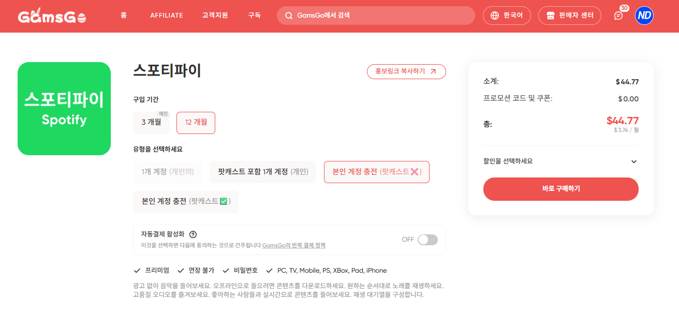679x312 pixels.
Task: Click the search magnifier icon
Action: (289, 16)
